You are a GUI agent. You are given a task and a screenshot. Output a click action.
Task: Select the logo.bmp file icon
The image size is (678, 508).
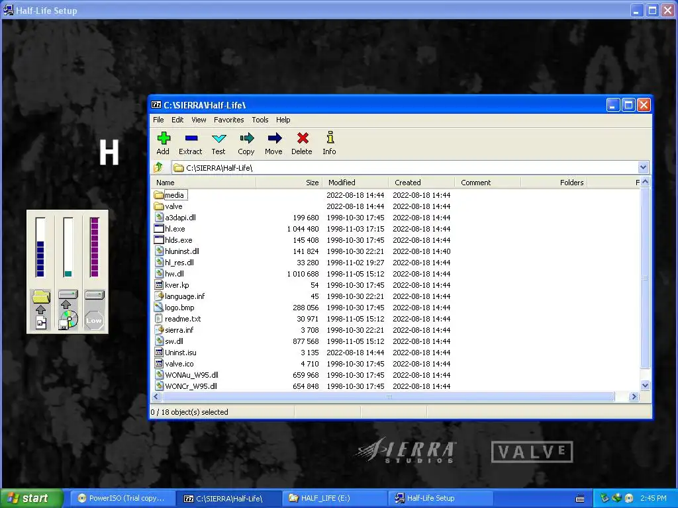point(159,308)
